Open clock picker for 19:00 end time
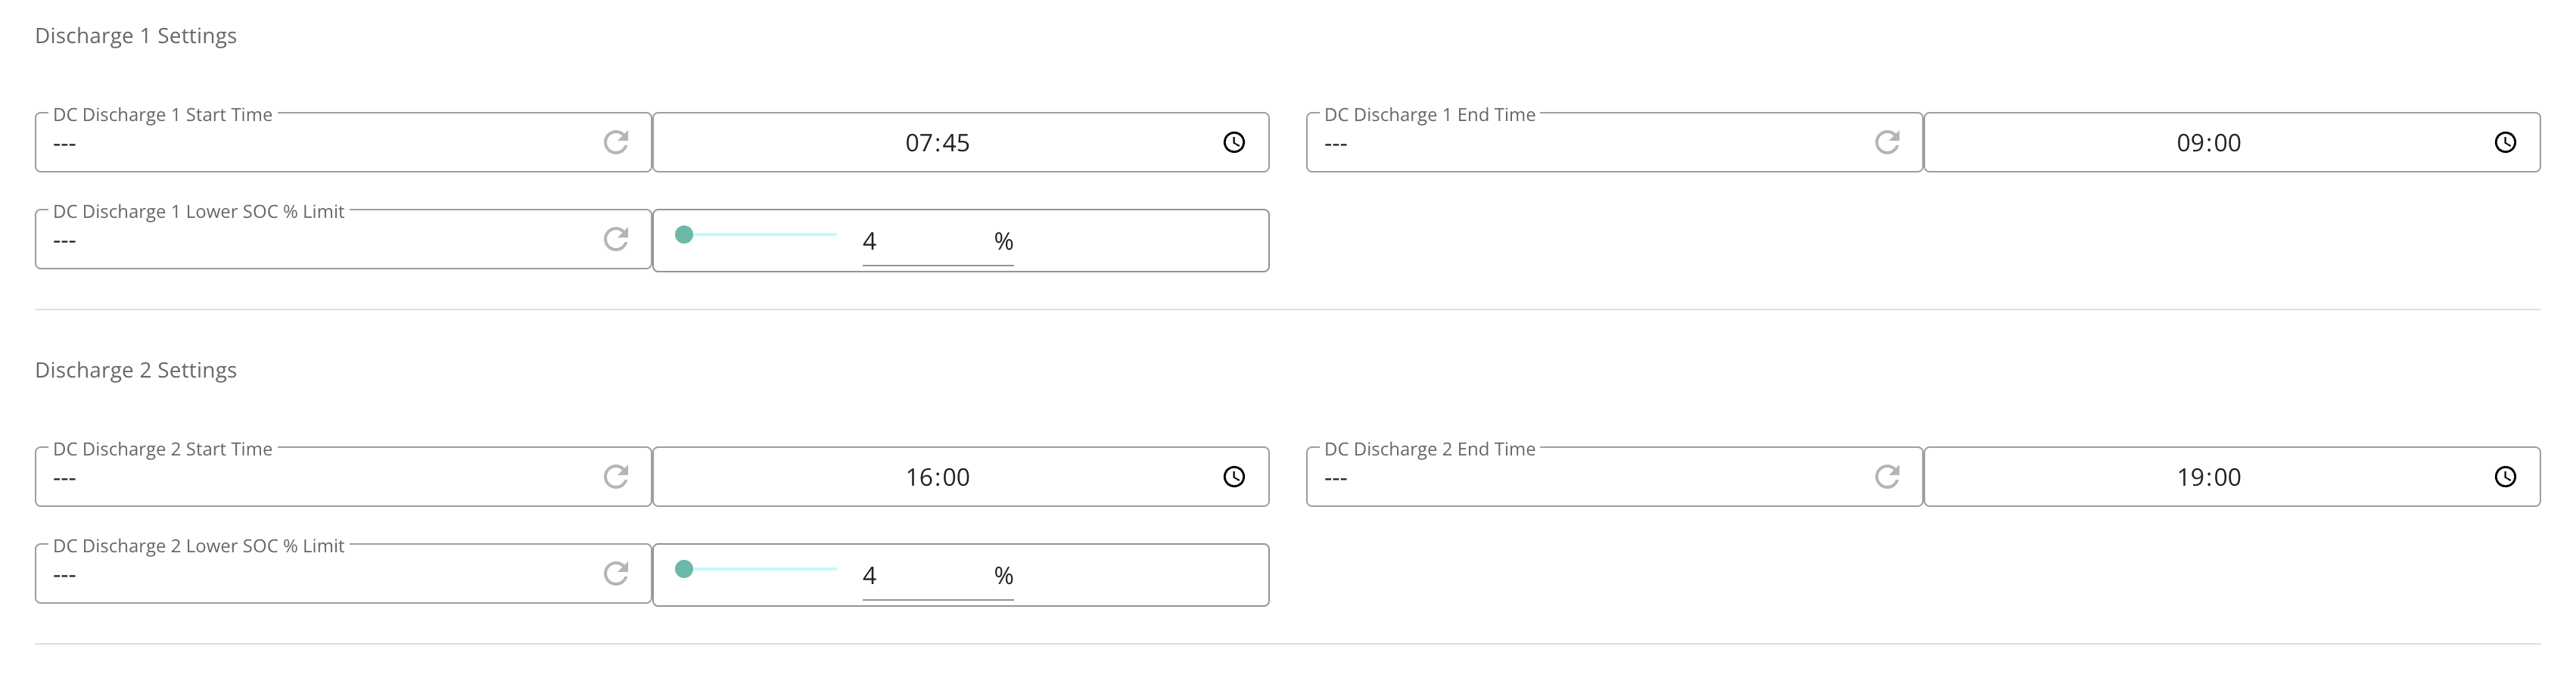2576x690 pixels. point(2505,477)
